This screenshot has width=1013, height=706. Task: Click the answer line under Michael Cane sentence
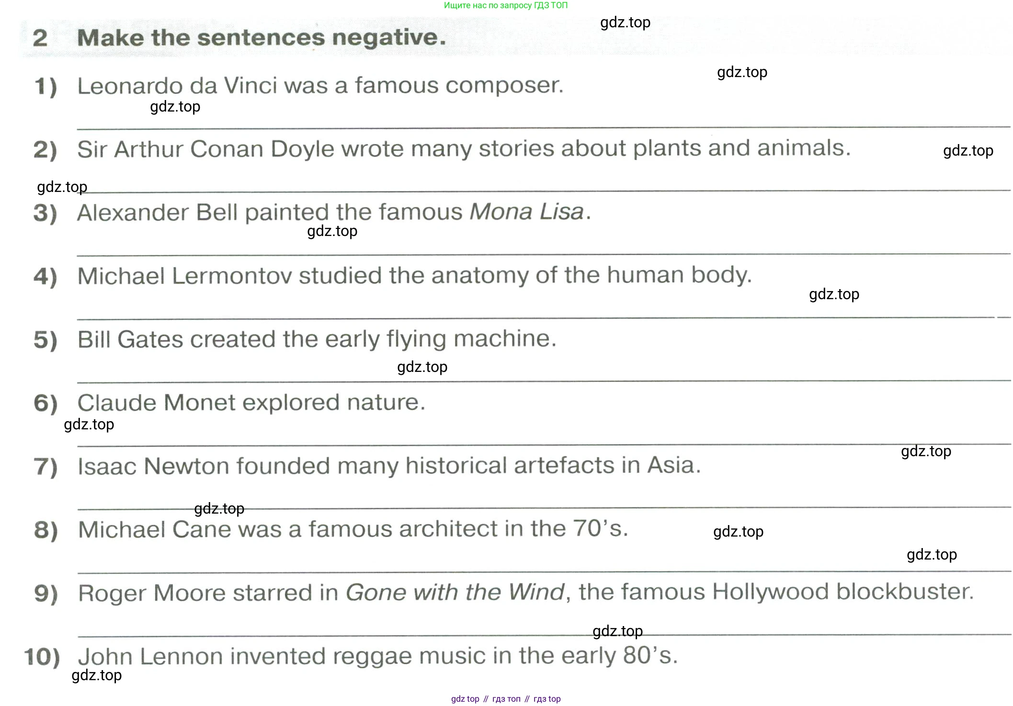tap(544, 572)
